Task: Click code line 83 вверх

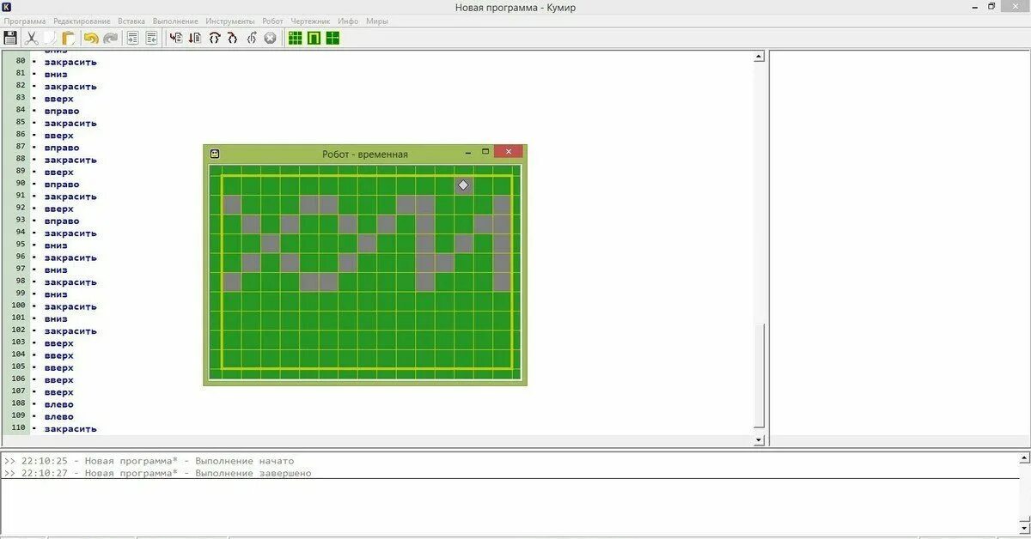Action: 59,99
